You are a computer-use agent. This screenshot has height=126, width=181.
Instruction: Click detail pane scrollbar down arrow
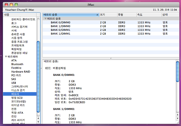click(177, 119)
